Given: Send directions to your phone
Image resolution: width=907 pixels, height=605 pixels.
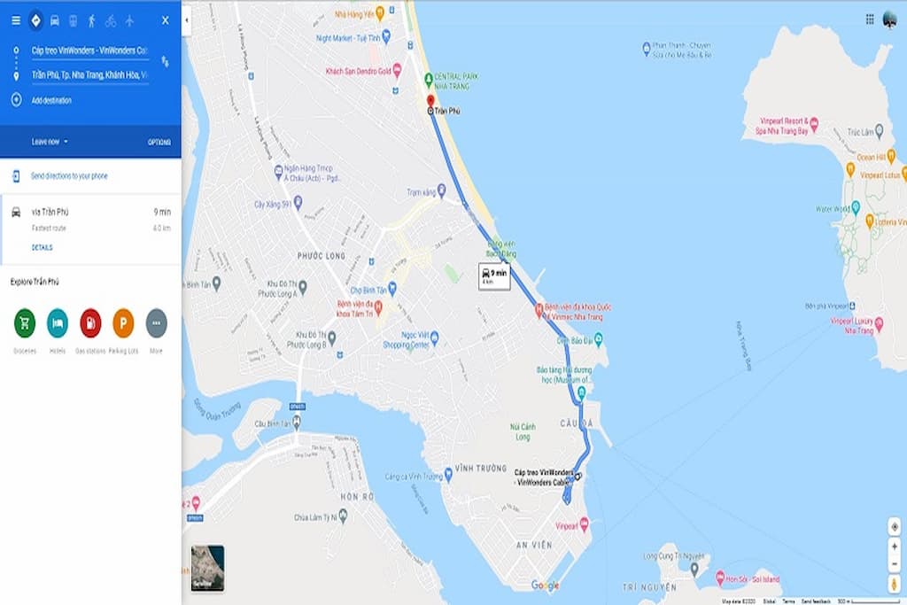Looking at the screenshot, I should (69, 176).
